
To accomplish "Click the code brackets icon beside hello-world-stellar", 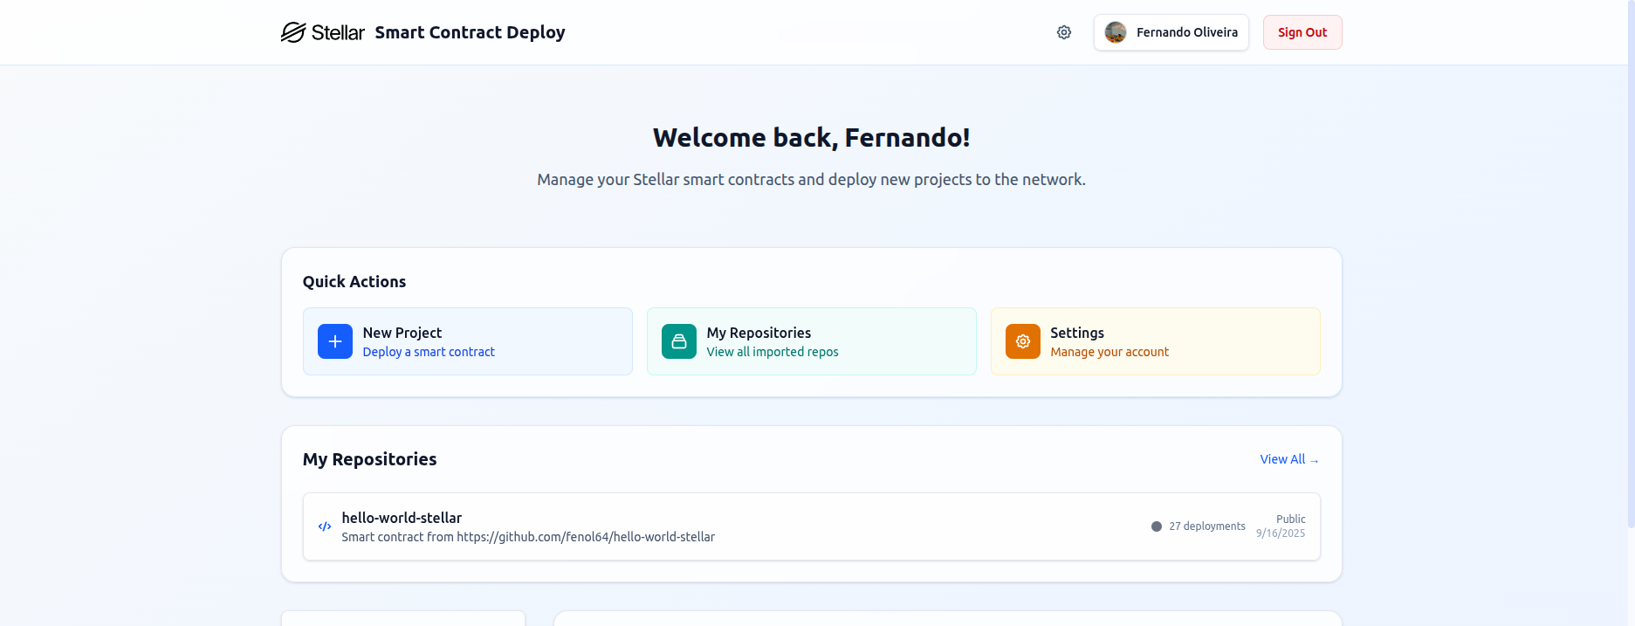I will click(x=325, y=526).
